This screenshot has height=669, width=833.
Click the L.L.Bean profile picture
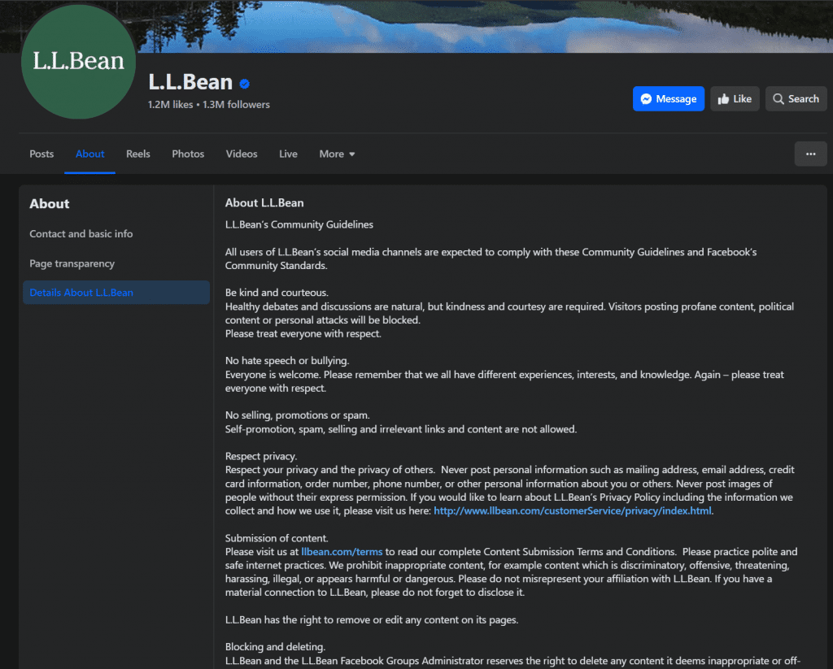(78, 62)
